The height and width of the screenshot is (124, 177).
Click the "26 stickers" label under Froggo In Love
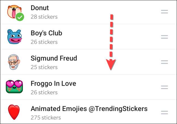pyautogui.click(x=44, y=92)
